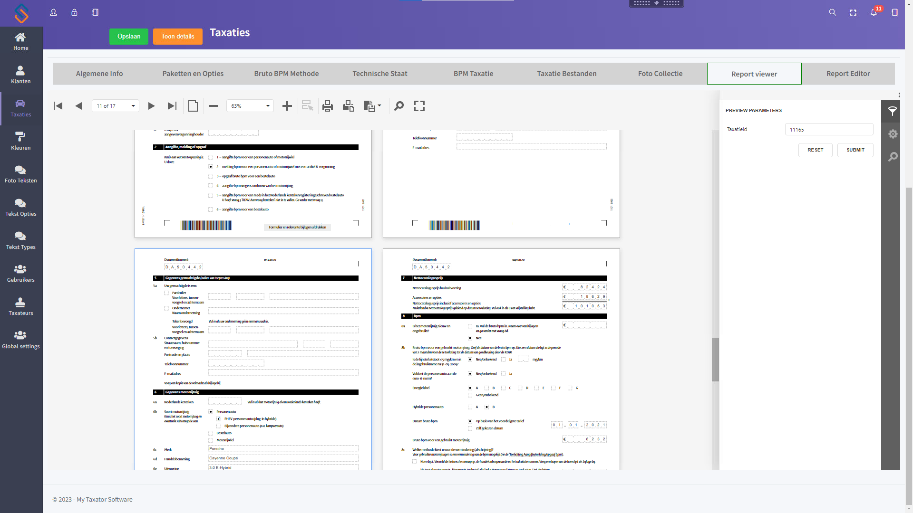The width and height of the screenshot is (913, 513).
Task: Click report viewer vertical scrollbar thumb
Action: [715, 360]
